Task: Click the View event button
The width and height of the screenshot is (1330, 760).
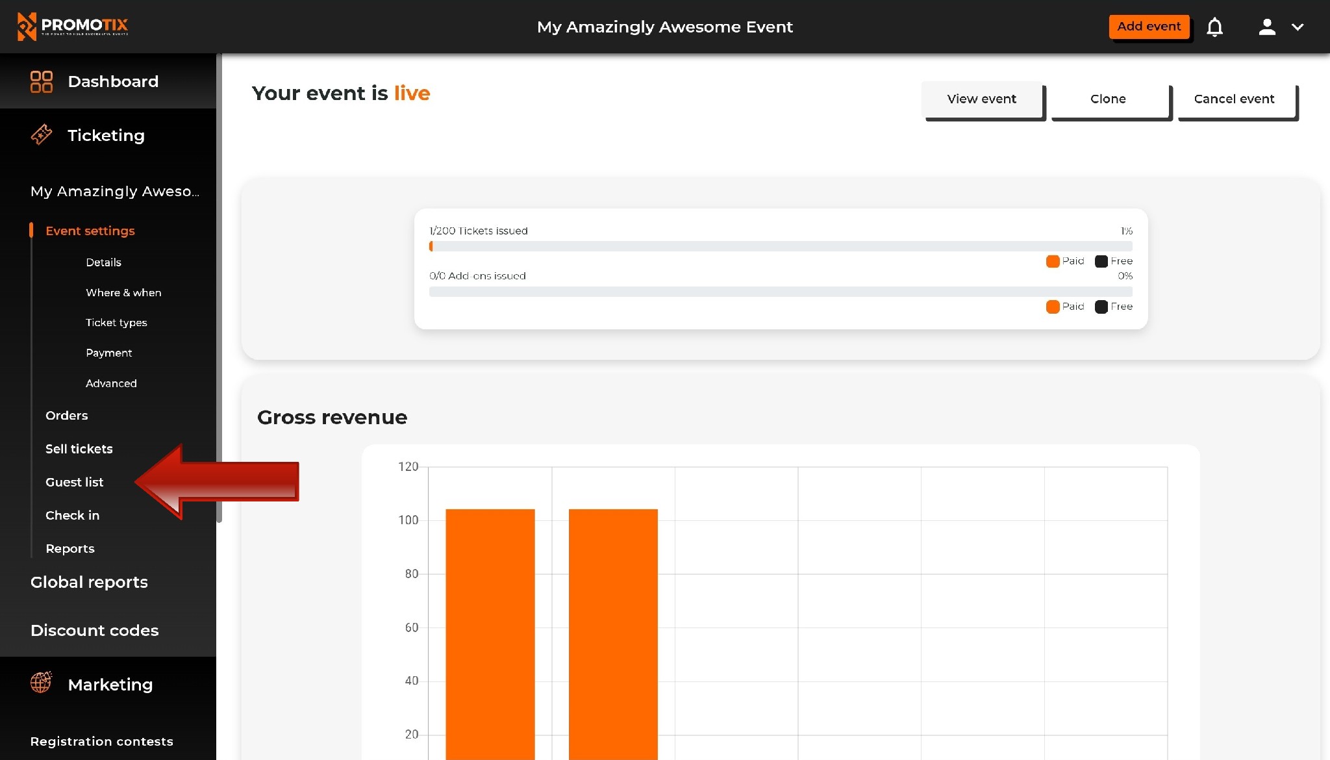Action: pyautogui.click(x=981, y=99)
